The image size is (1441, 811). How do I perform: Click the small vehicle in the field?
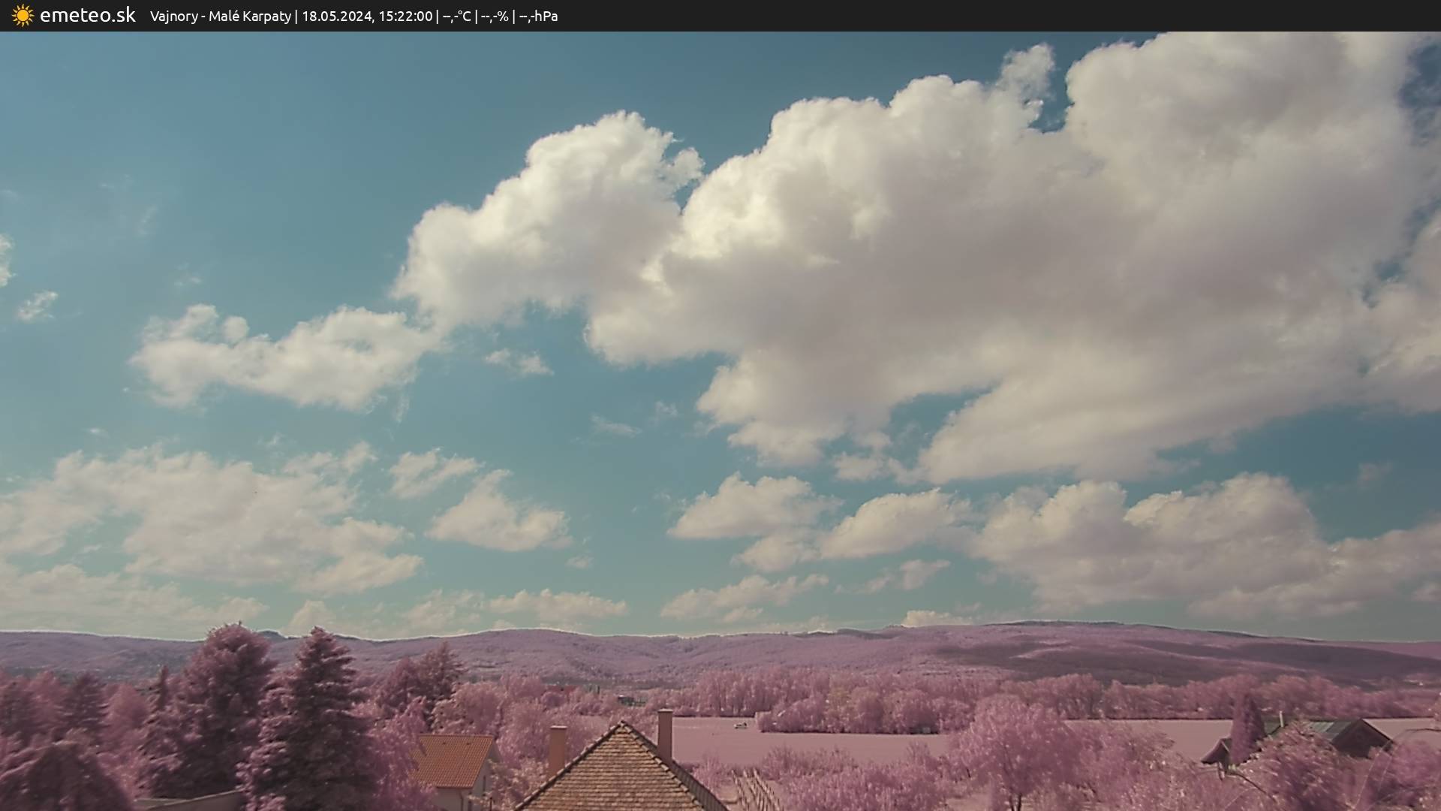(x=741, y=725)
